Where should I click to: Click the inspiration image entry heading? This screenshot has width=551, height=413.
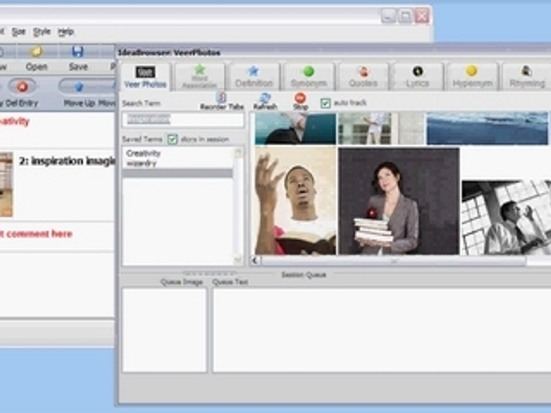(67, 161)
